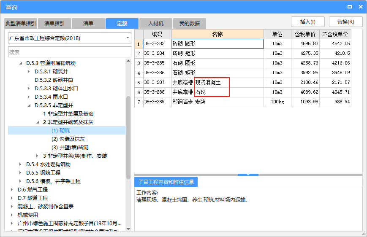Open the 人材机 tab
The width and height of the screenshot is (367, 237).
[156, 23]
